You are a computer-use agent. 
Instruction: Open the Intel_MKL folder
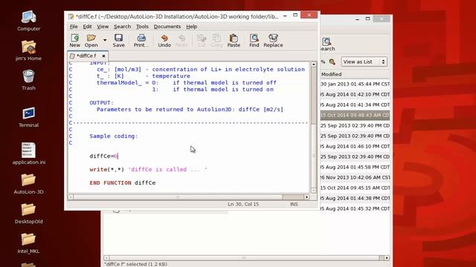point(28,243)
